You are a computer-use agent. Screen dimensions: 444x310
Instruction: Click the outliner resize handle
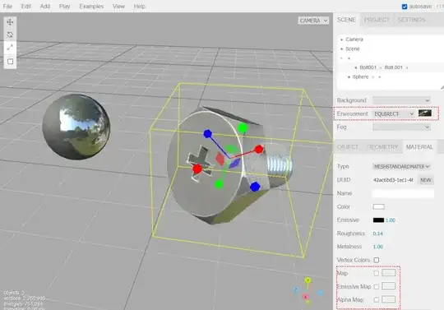point(442,88)
